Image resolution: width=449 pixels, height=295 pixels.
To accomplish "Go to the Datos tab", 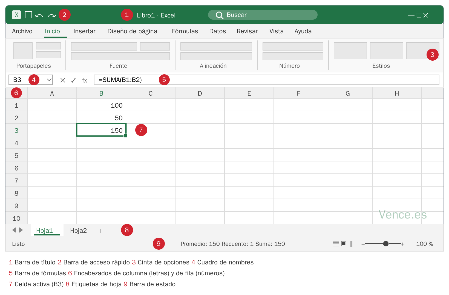I will click(x=217, y=31).
